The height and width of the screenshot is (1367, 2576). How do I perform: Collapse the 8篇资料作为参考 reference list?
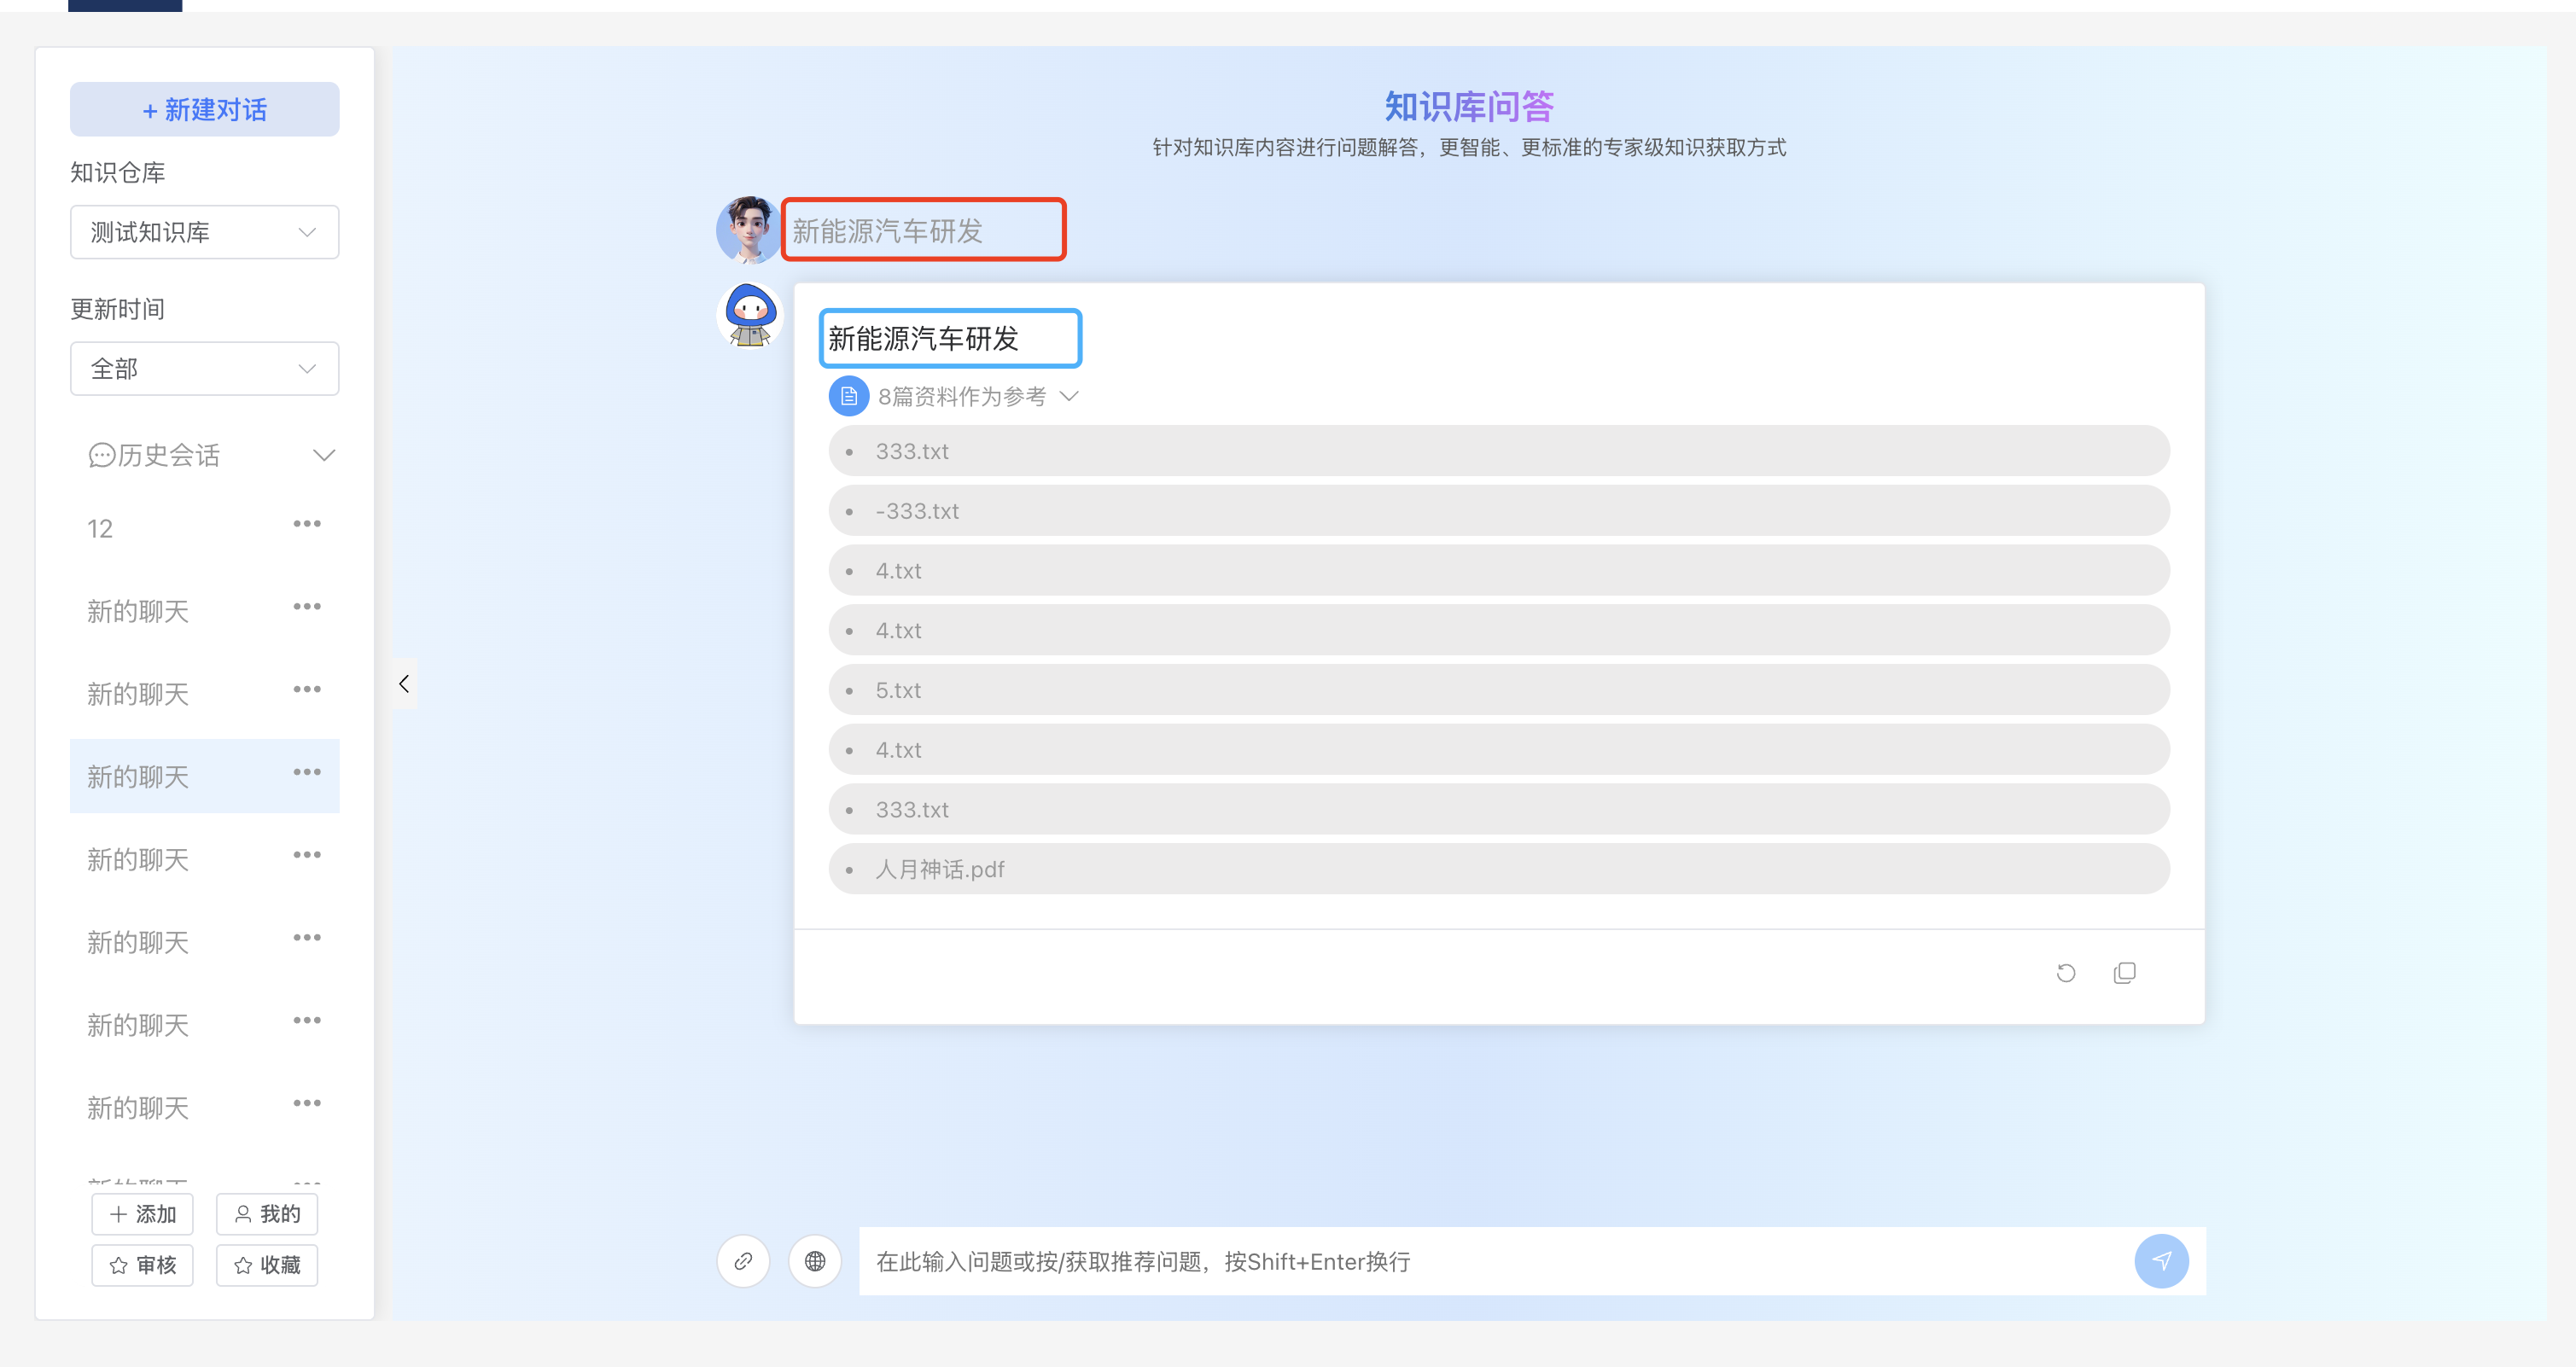1070,396
